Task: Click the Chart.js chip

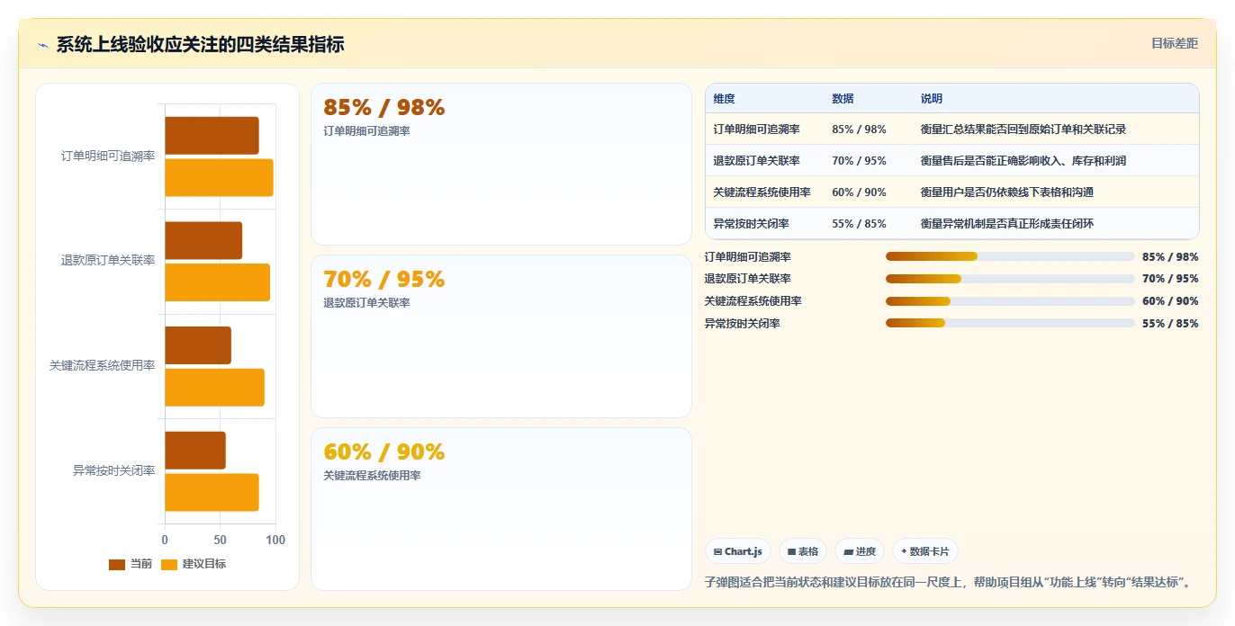Action: pos(738,551)
